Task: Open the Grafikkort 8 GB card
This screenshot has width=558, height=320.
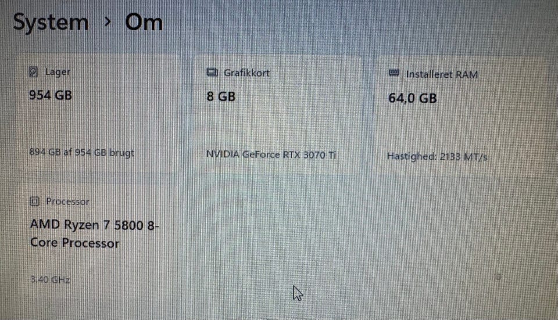Action: 278,114
